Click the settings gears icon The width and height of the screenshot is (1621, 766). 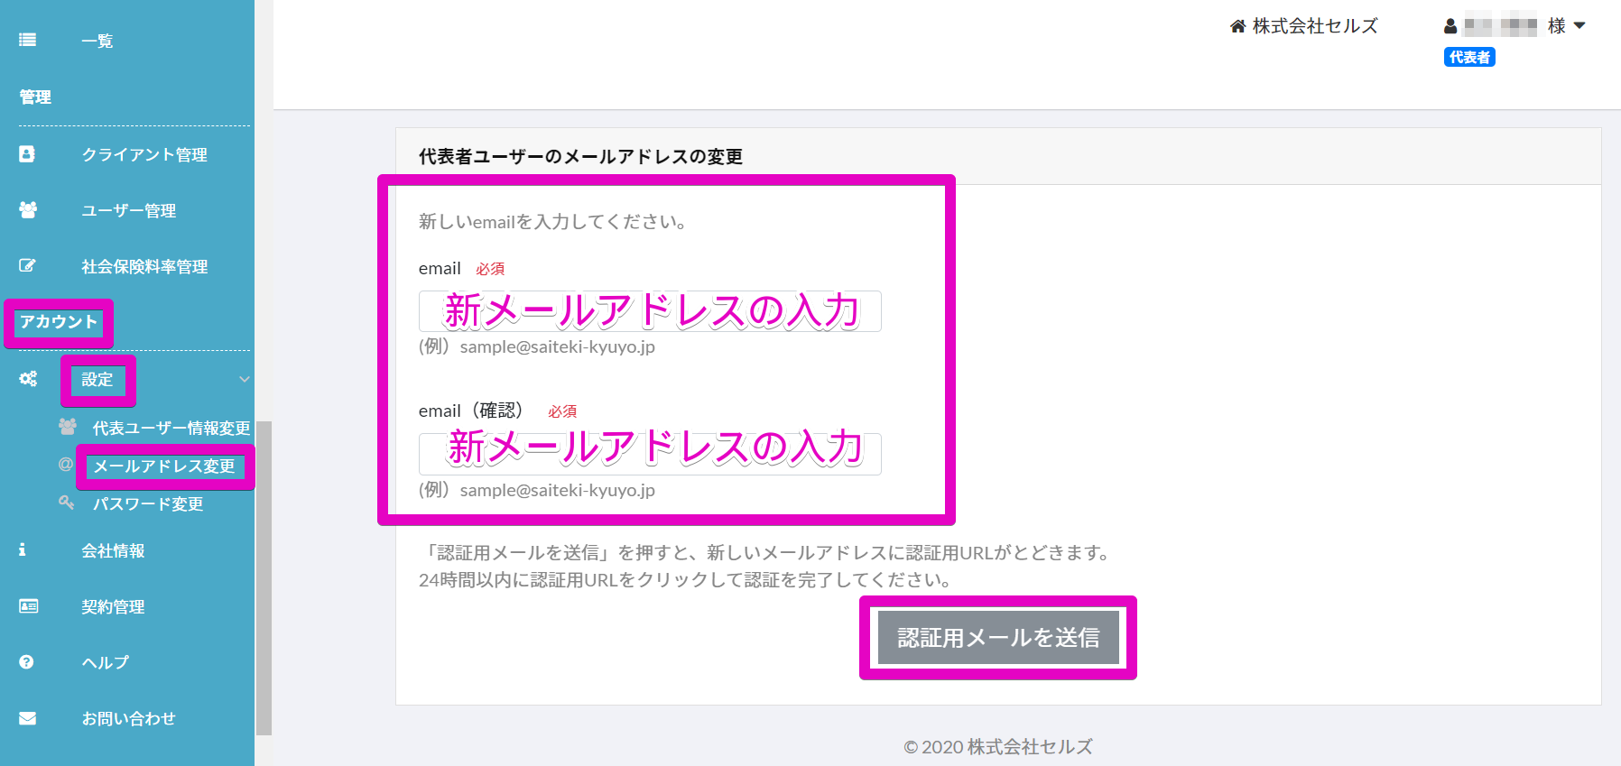(28, 379)
